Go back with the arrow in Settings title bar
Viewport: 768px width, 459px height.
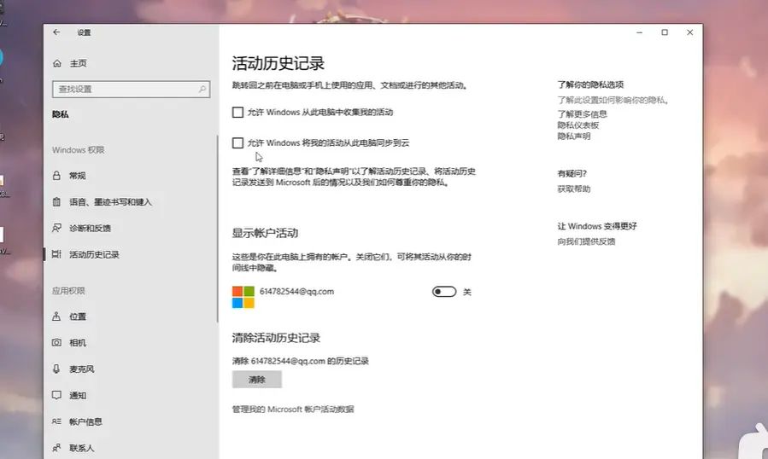pyautogui.click(x=56, y=32)
